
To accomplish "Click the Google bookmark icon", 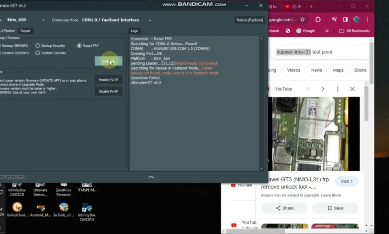I will click(299, 31).
